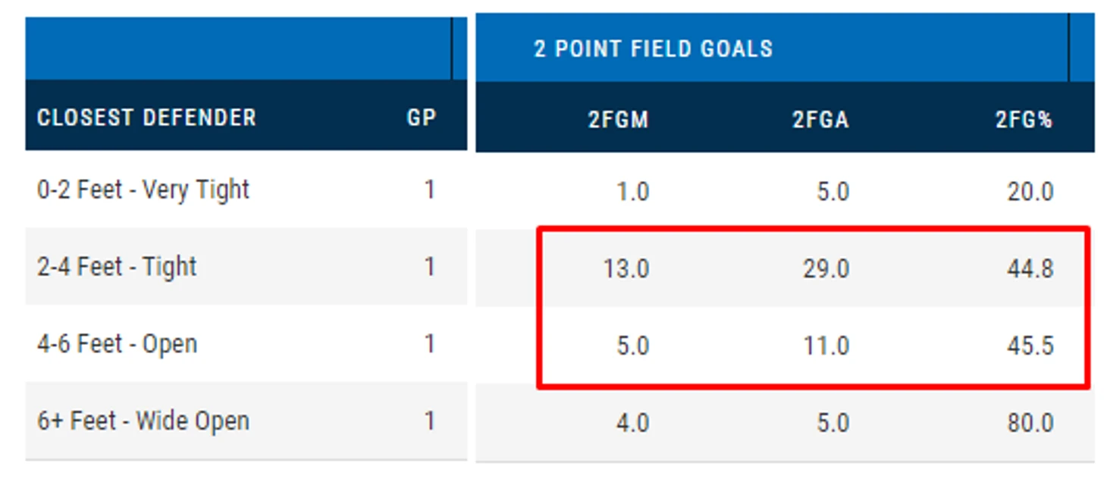This screenshot has width=1107, height=479.
Task: Click the 45.5 percentage cell
Action: [1030, 346]
